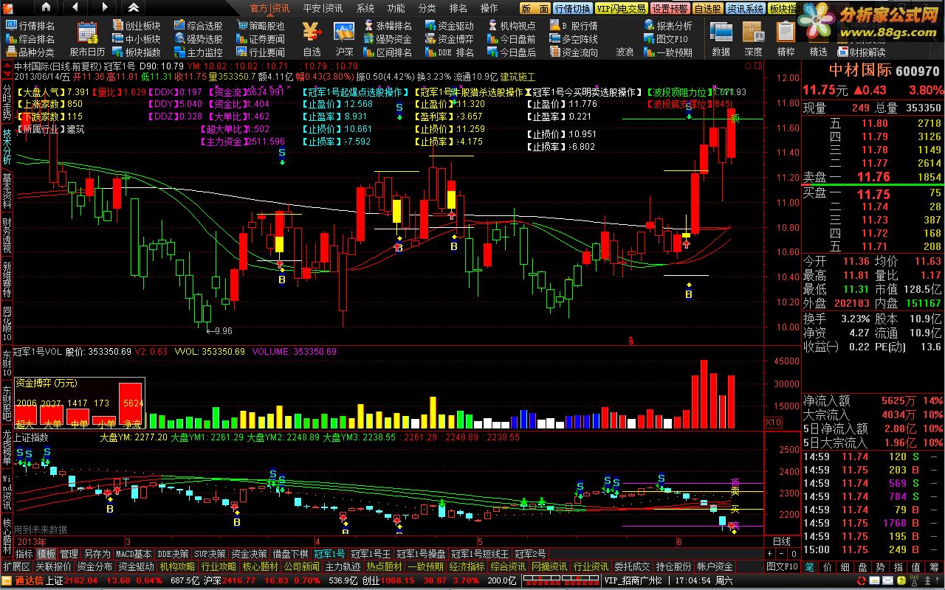Open 品种分类 toolbar item

coord(30,52)
